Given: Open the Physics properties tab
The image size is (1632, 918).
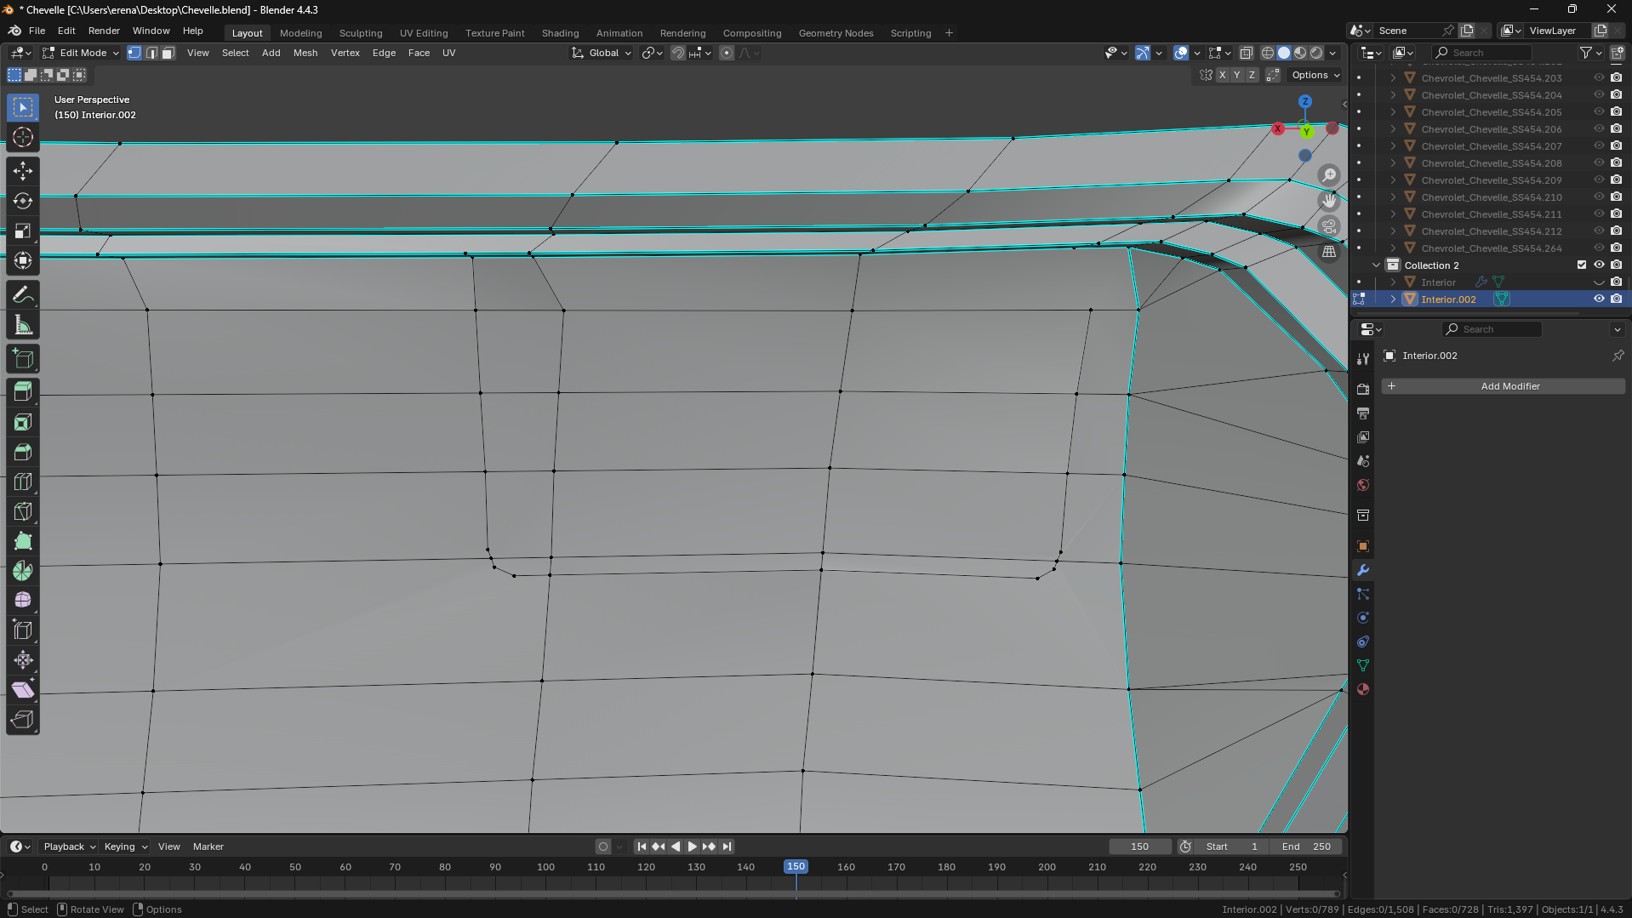Looking at the screenshot, I should coord(1363,619).
